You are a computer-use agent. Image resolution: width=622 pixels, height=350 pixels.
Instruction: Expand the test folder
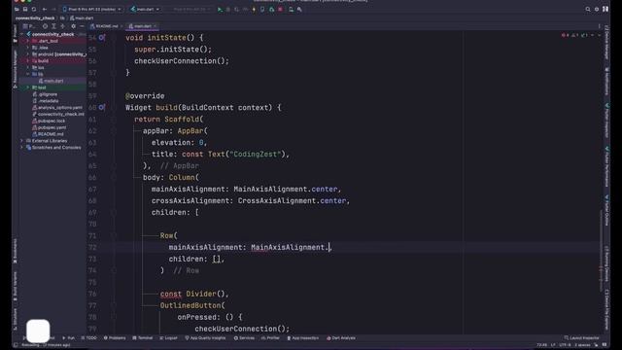click(x=28, y=87)
